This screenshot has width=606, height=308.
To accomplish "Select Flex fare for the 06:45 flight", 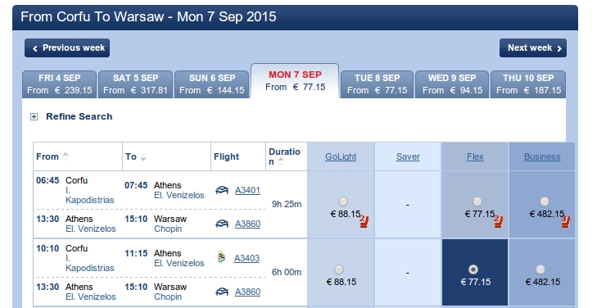I will click(477, 202).
